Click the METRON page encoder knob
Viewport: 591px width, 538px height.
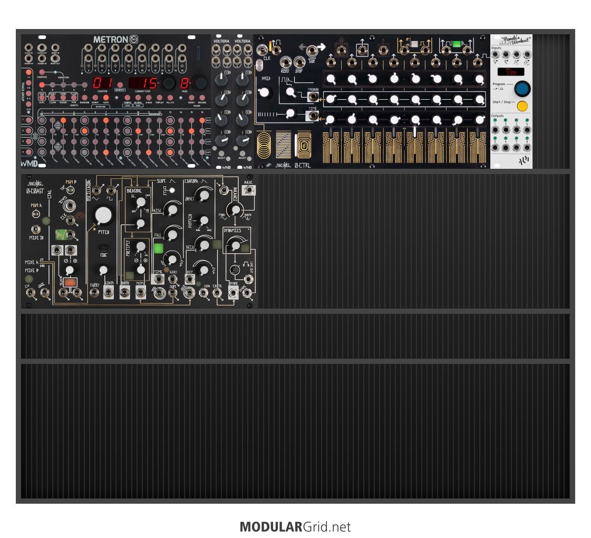point(200,83)
